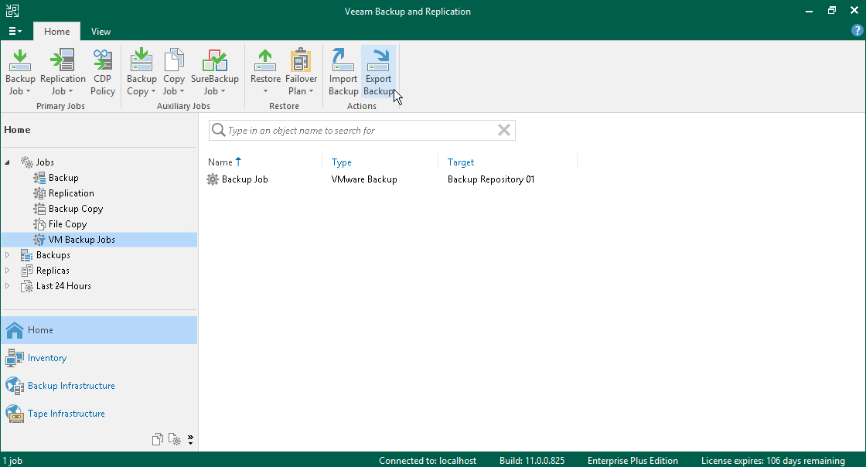Select Last 24 Hours in the tree
This screenshot has width=866, height=467.
63,286
